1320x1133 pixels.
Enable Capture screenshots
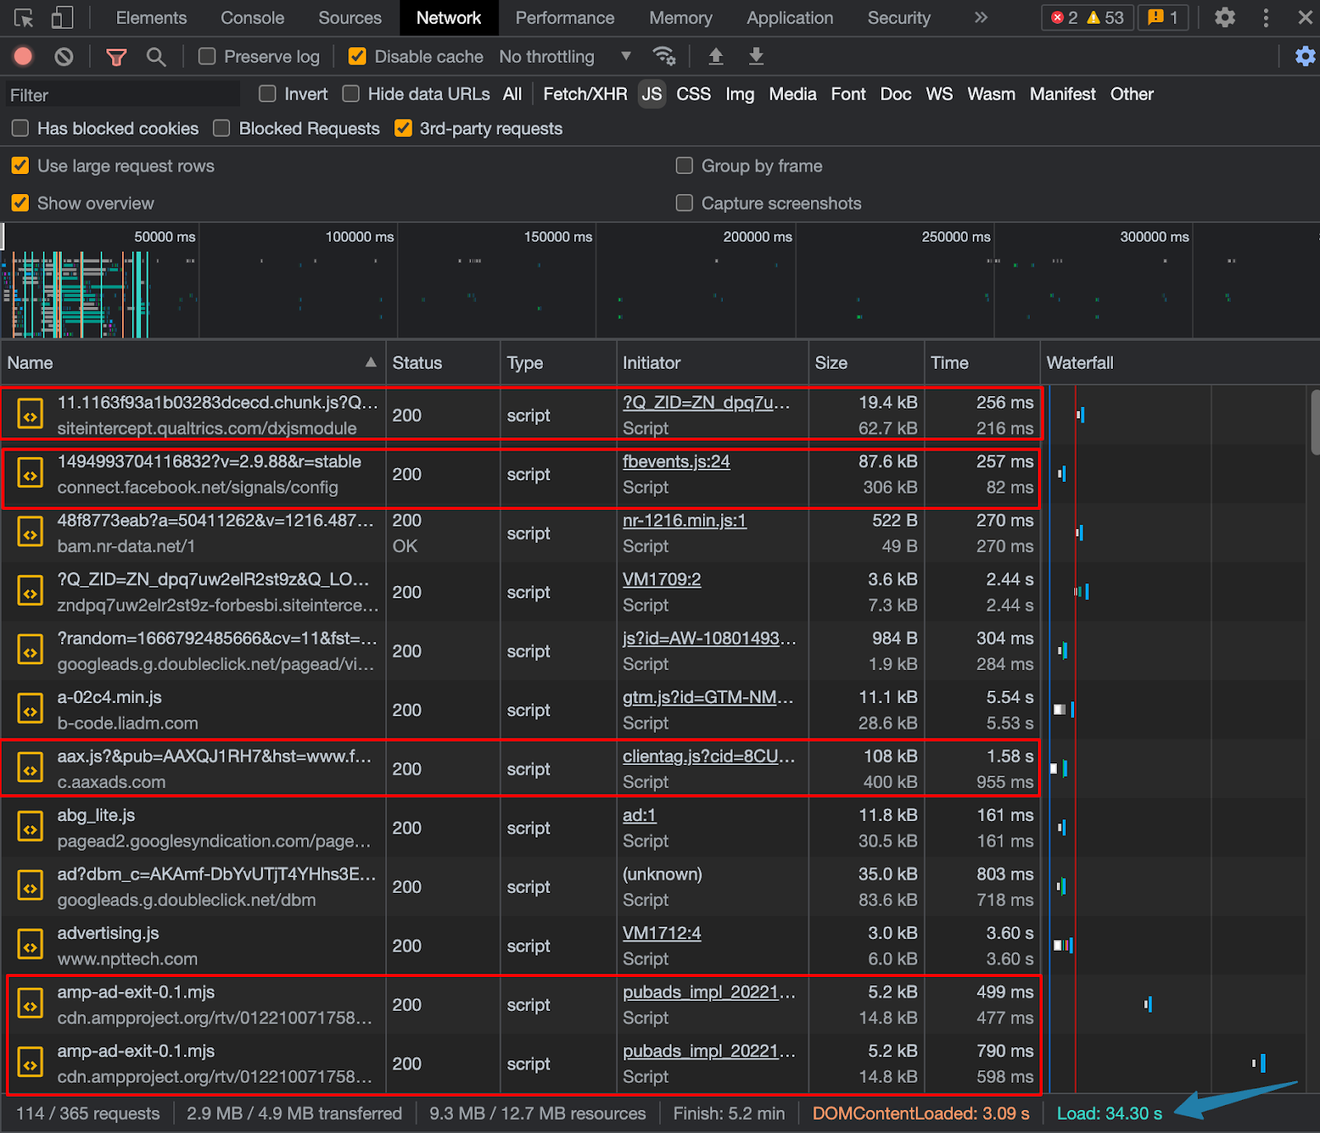[684, 203]
